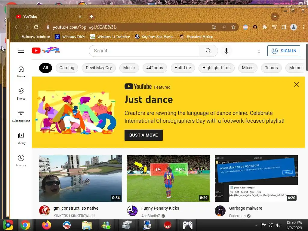Click the Garbage malware video title
Image resolution: width=308 pixels, height=231 pixels.
245,208
